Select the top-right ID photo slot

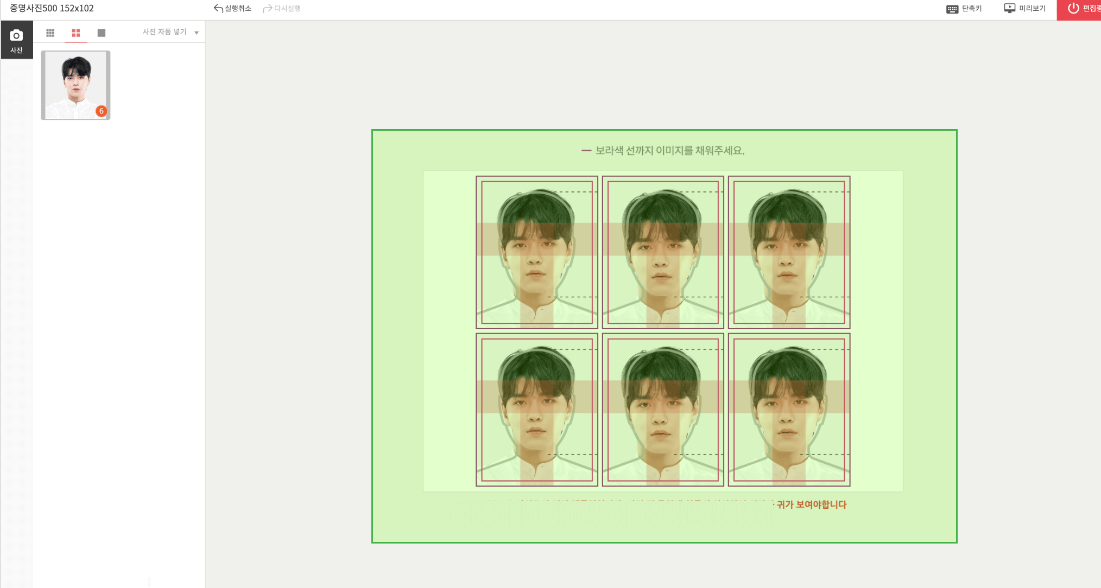click(789, 252)
